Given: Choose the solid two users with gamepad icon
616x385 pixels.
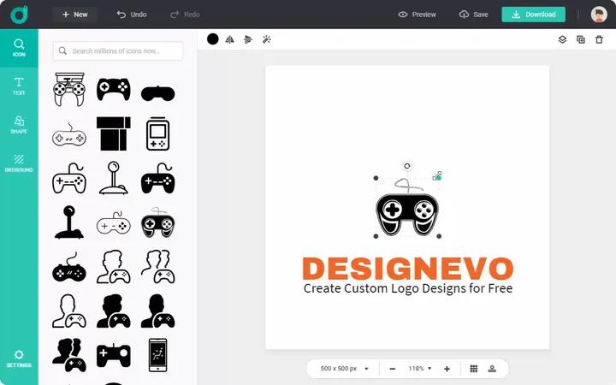Looking at the screenshot, I should (x=69, y=355).
